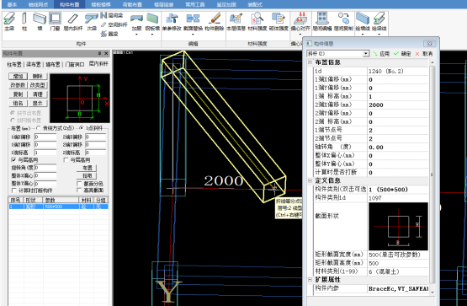Select the 墙 wall tool icon
This screenshot has height=306, width=467.
(x=40, y=21)
